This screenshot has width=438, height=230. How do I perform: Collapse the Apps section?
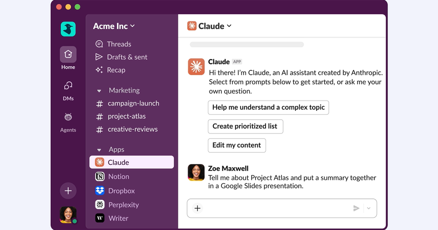[x=99, y=150]
